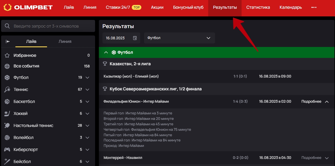Expand Подробнее for Монтеррей - Нэшвилл
The width and height of the screenshot is (335, 166).
(315, 158)
